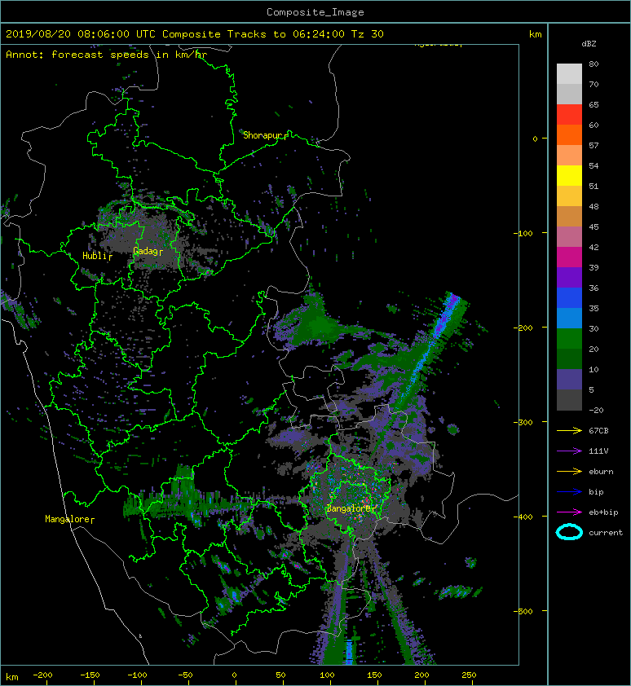
Task: Click the eb+bip legend label
Action: pos(603,512)
